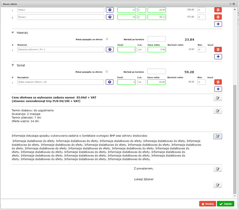
Task: Edit the Z poważaniem closing text
Action: pyautogui.click(x=218, y=169)
